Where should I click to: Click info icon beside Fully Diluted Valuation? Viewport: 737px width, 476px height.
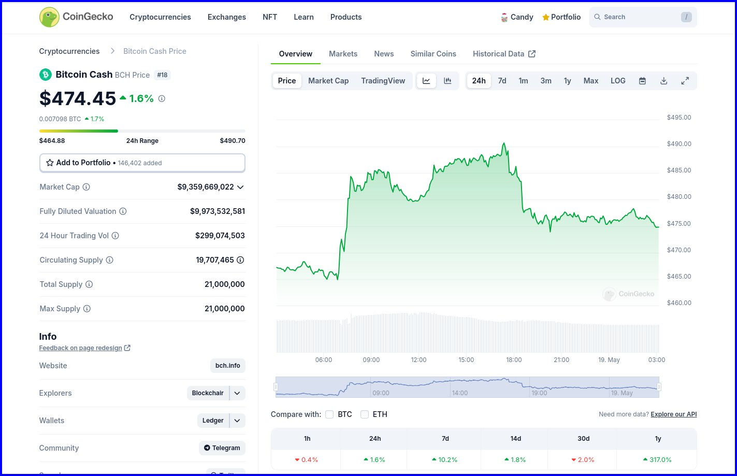click(x=123, y=211)
